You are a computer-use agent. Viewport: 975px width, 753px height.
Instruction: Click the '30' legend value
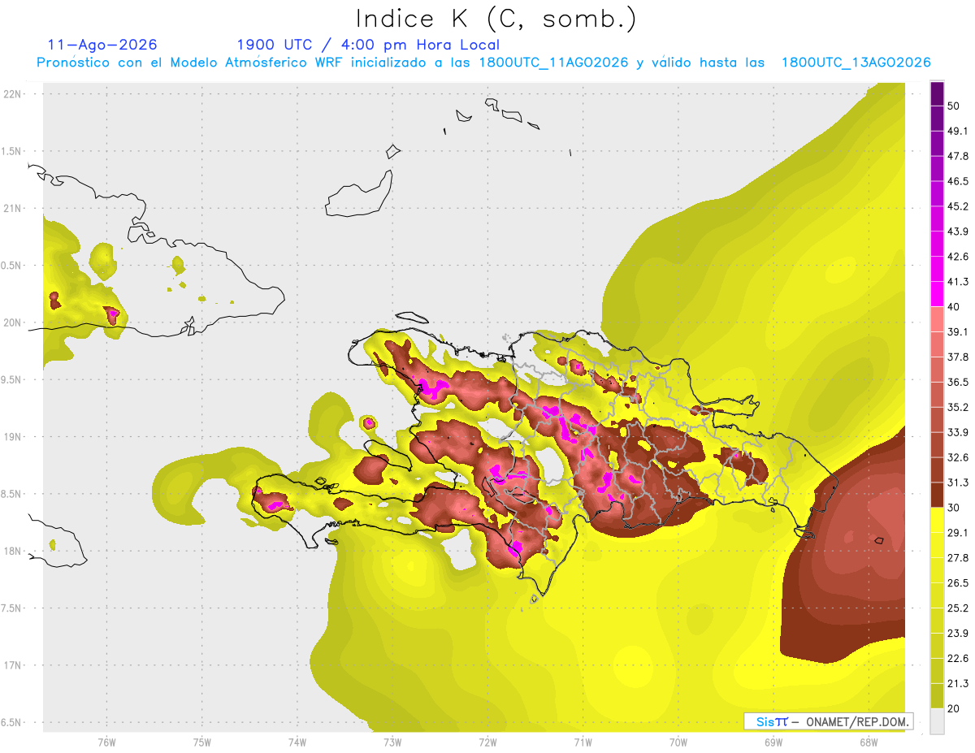click(x=954, y=508)
